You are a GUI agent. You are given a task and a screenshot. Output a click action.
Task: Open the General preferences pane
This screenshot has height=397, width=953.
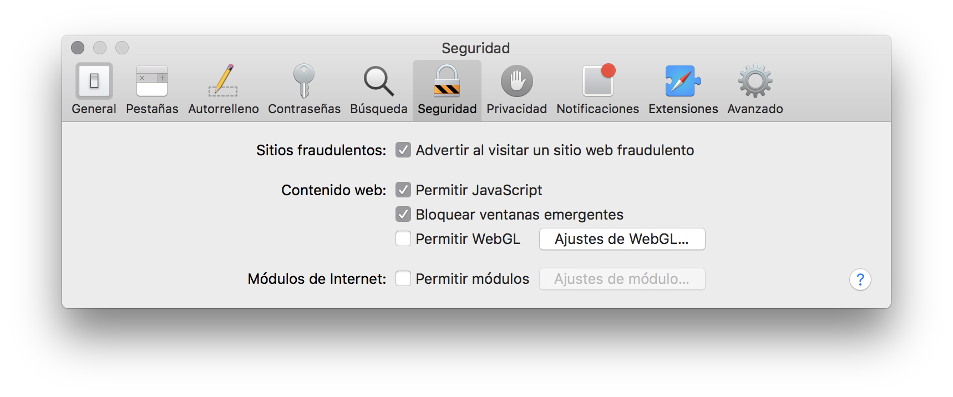coord(94,90)
